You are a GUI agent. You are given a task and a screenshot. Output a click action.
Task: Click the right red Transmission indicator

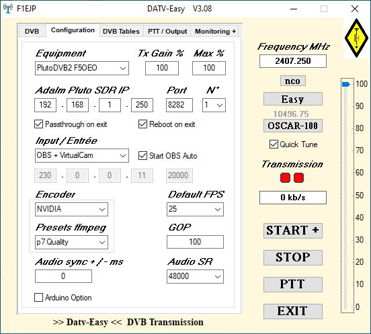tap(298, 177)
